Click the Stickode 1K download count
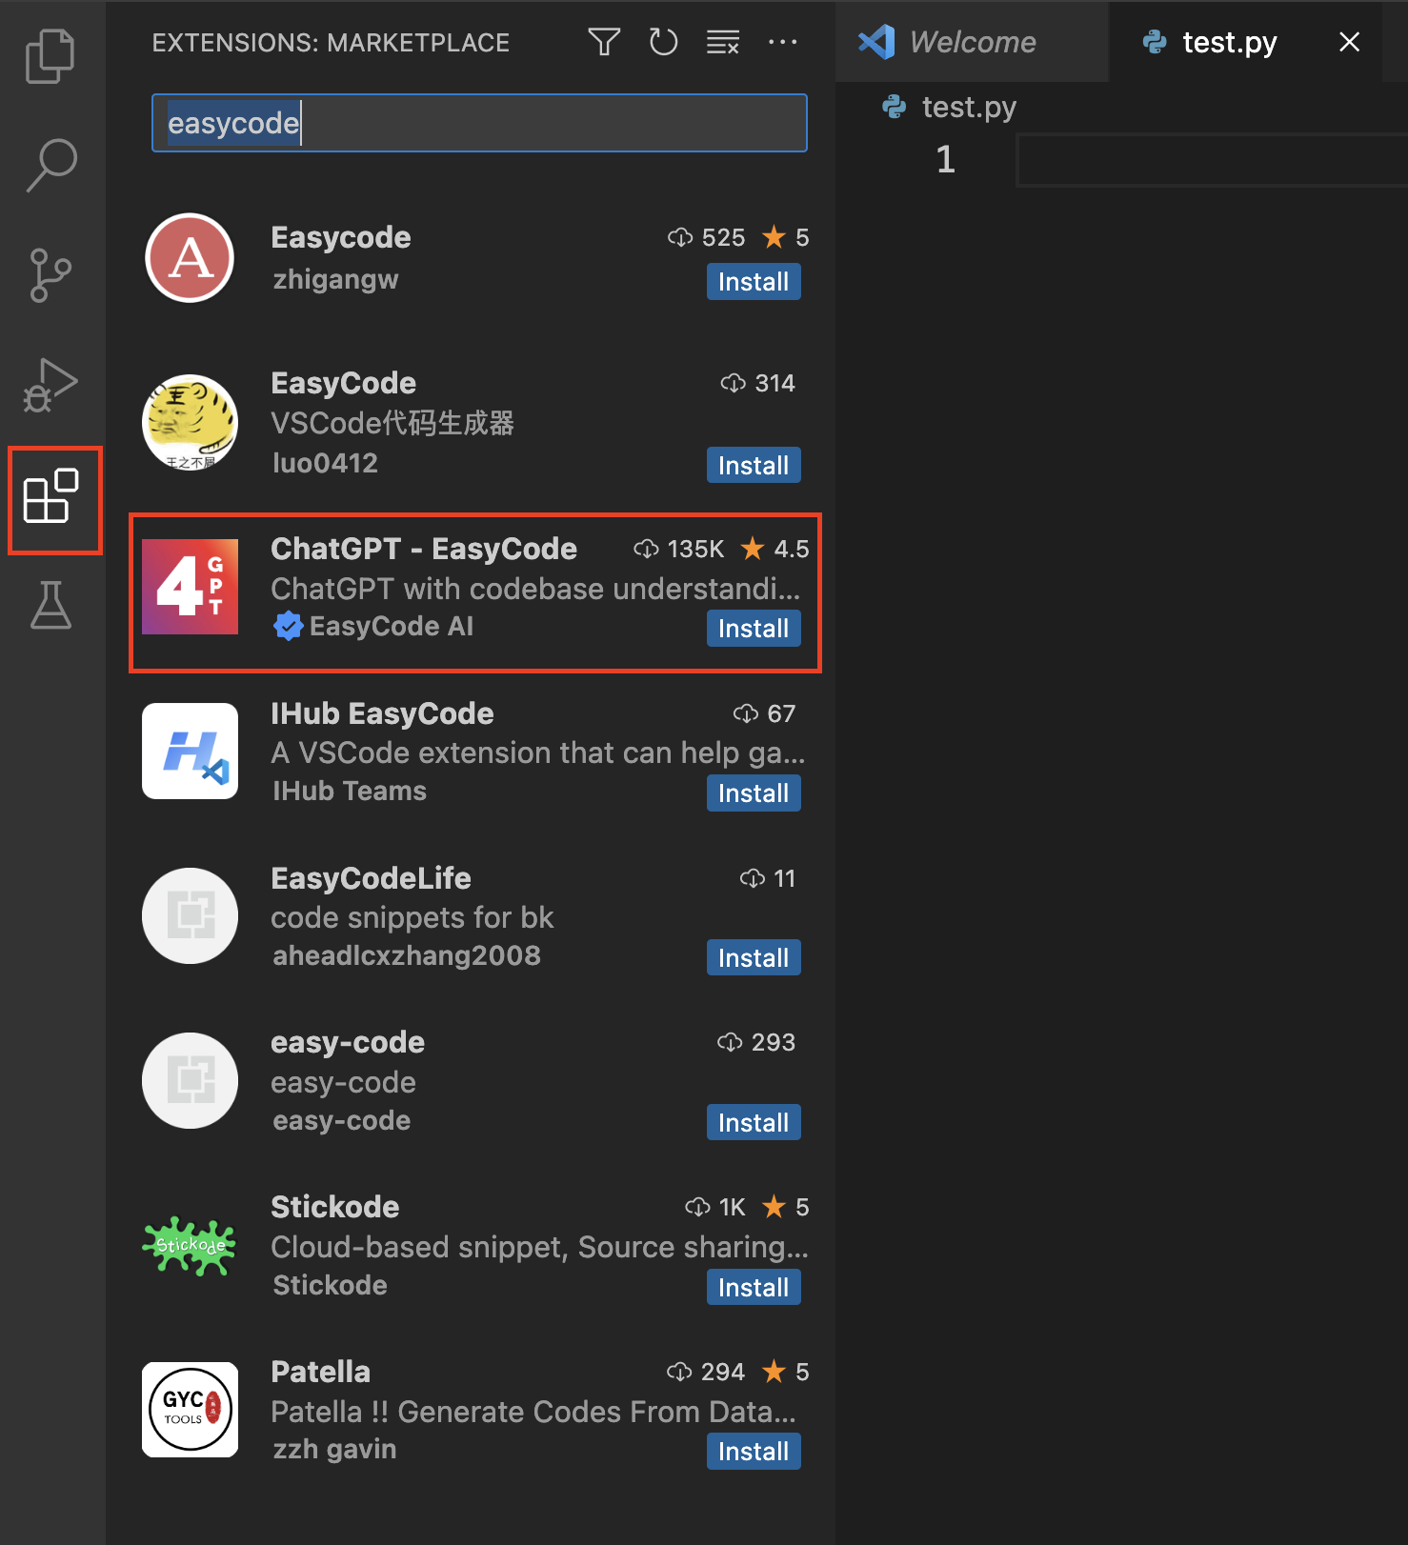1408x1545 pixels. pyautogui.click(x=715, y=1207)
